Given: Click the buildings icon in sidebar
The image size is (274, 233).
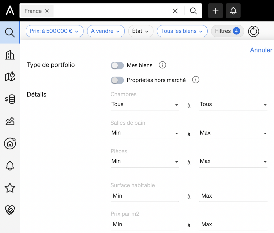Looking at the screenshot, I should [10, 55].
